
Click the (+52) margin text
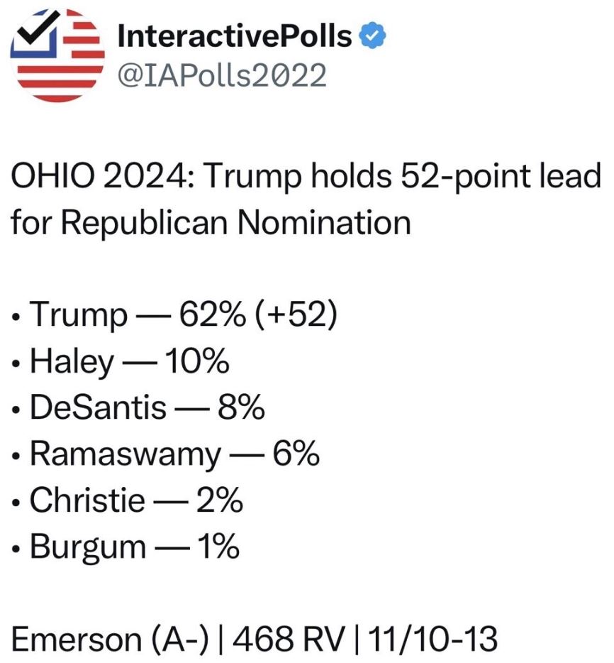pyautogui.click(x=296, y=315)
